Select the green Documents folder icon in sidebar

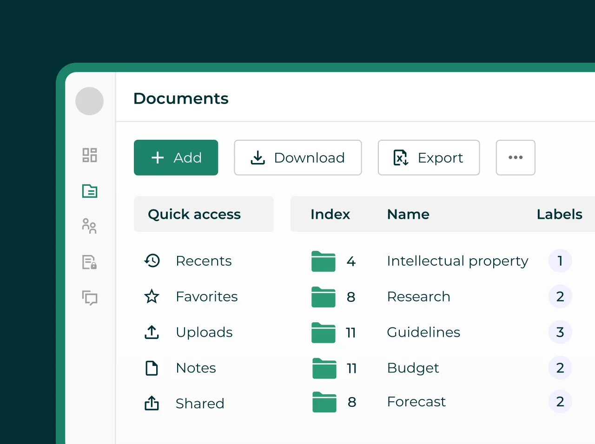pos(89,191)
